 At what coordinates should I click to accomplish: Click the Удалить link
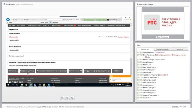point(127,37)
